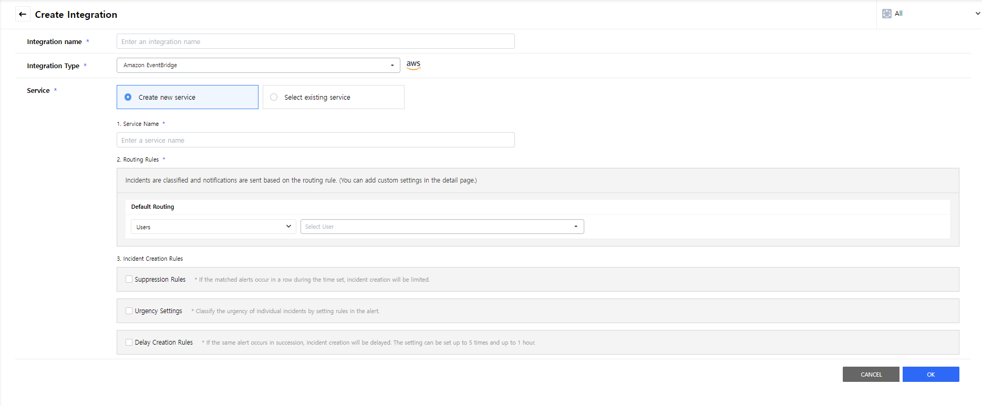Open the Integration Type dropdown
Image resolution: width=982 pixels, height=406 pixels.
[x=258, y=65]
